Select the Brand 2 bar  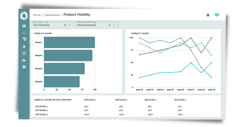(x=68, y=56)
